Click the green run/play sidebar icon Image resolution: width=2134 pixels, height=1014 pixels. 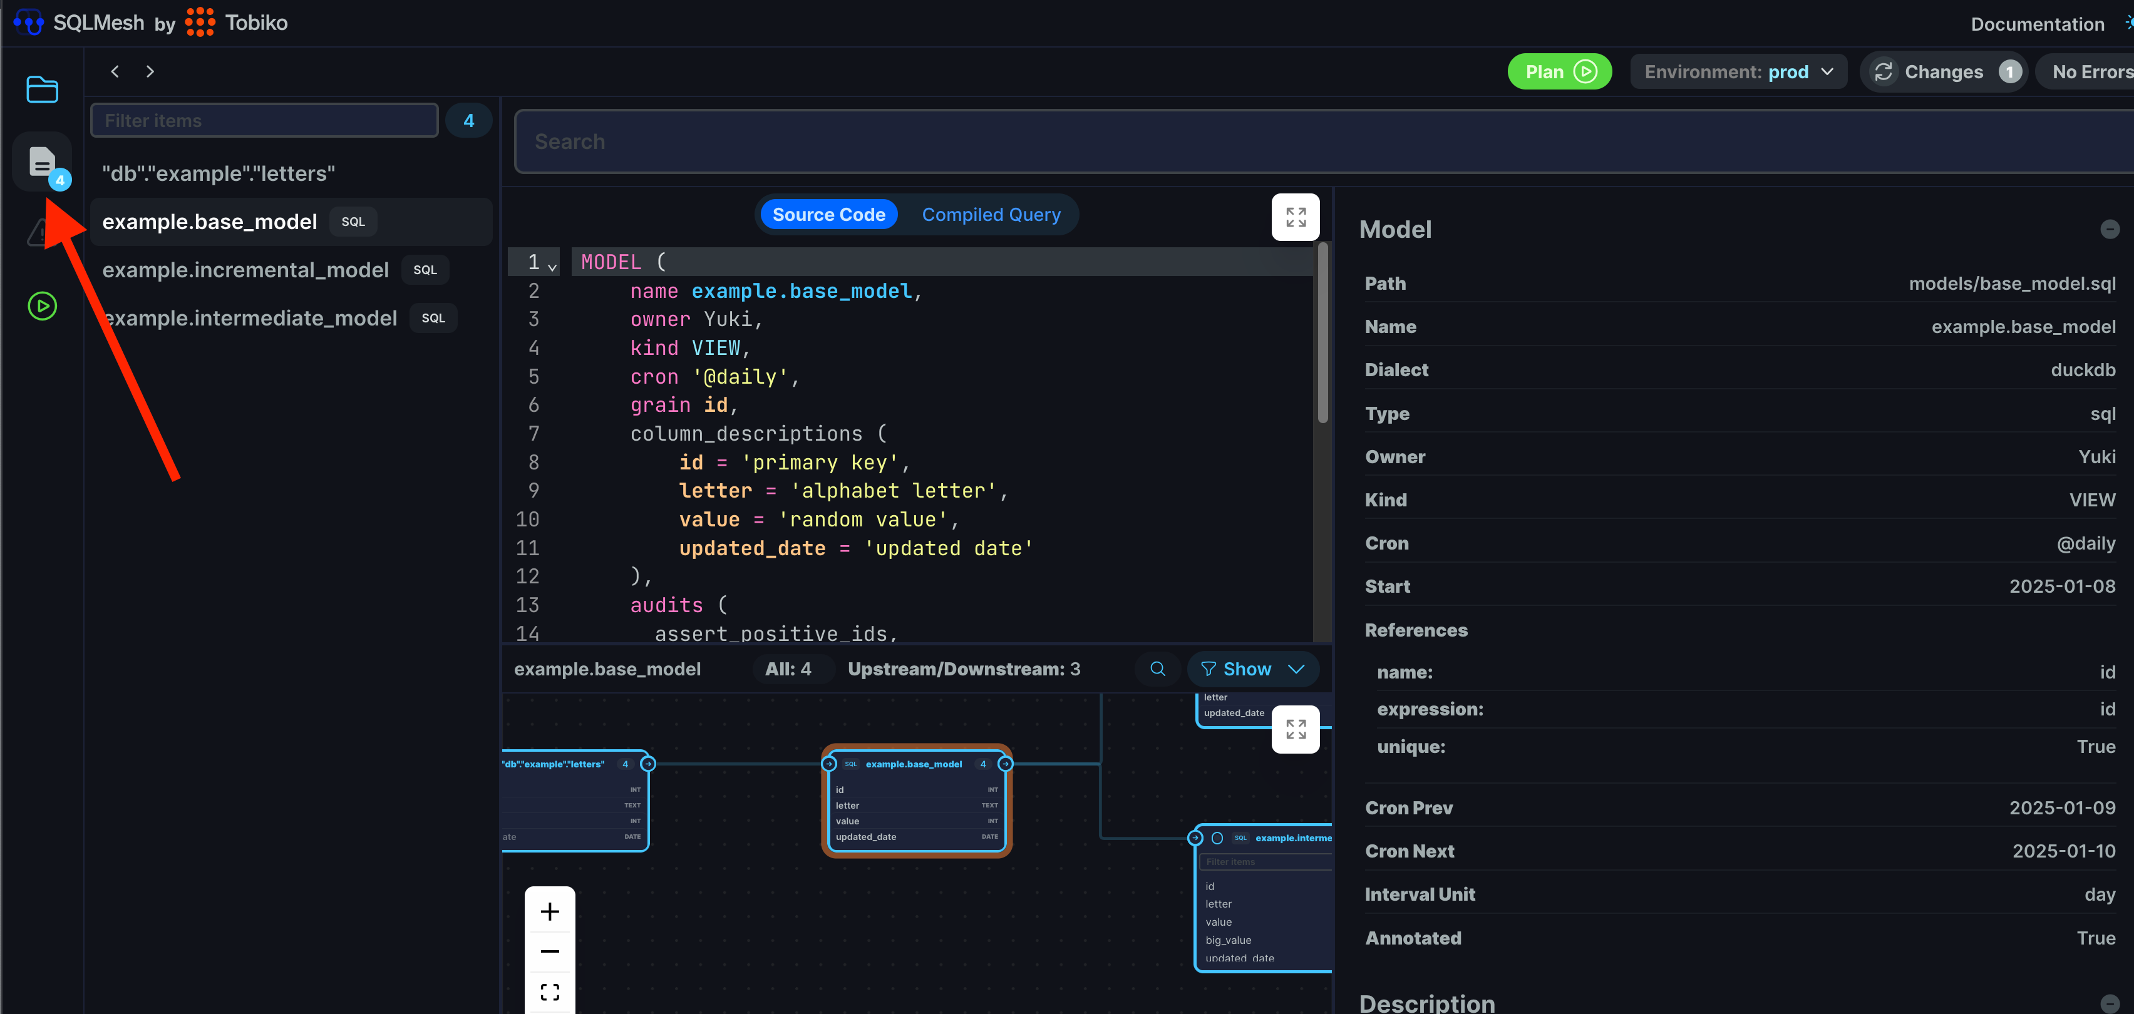pyautogui.click(x=41, y=306)
